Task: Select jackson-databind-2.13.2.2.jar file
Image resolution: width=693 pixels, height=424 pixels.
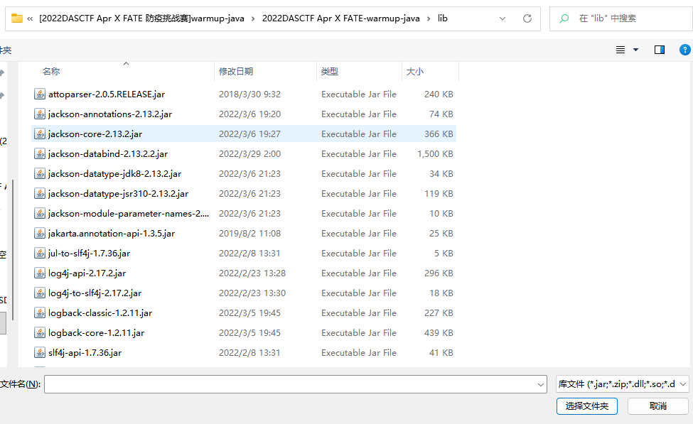Action: [107, 153]
